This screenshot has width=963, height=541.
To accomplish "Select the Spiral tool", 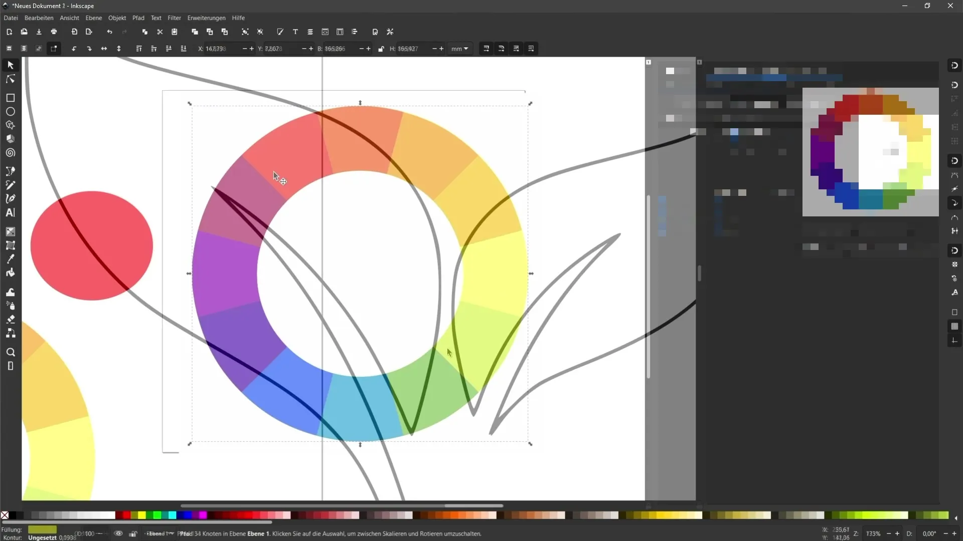I will pos(11,153).
